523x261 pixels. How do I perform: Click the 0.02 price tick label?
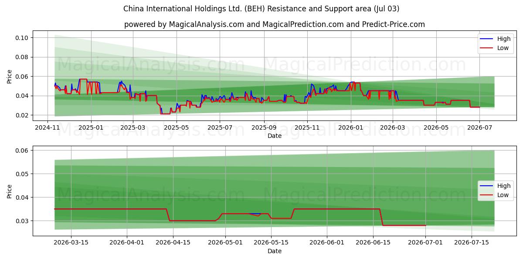tap(22, 115)
